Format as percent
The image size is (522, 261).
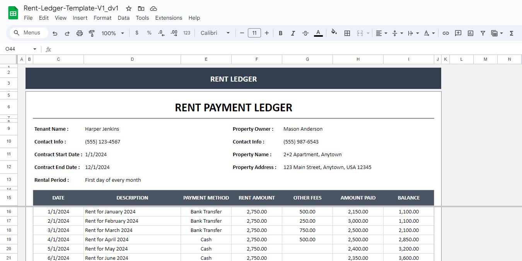pyautogui.click(x=149, y=33)
